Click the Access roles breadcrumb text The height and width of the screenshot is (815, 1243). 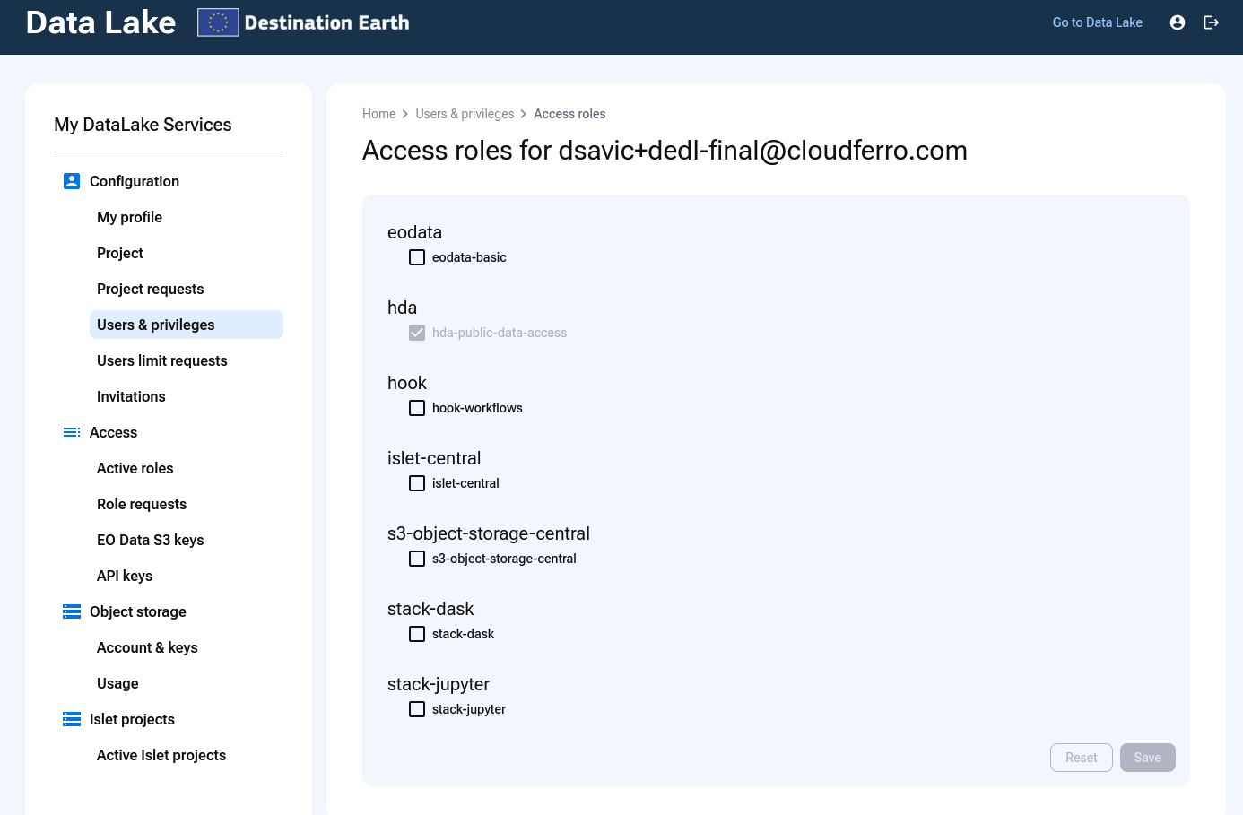click(569, 114)
